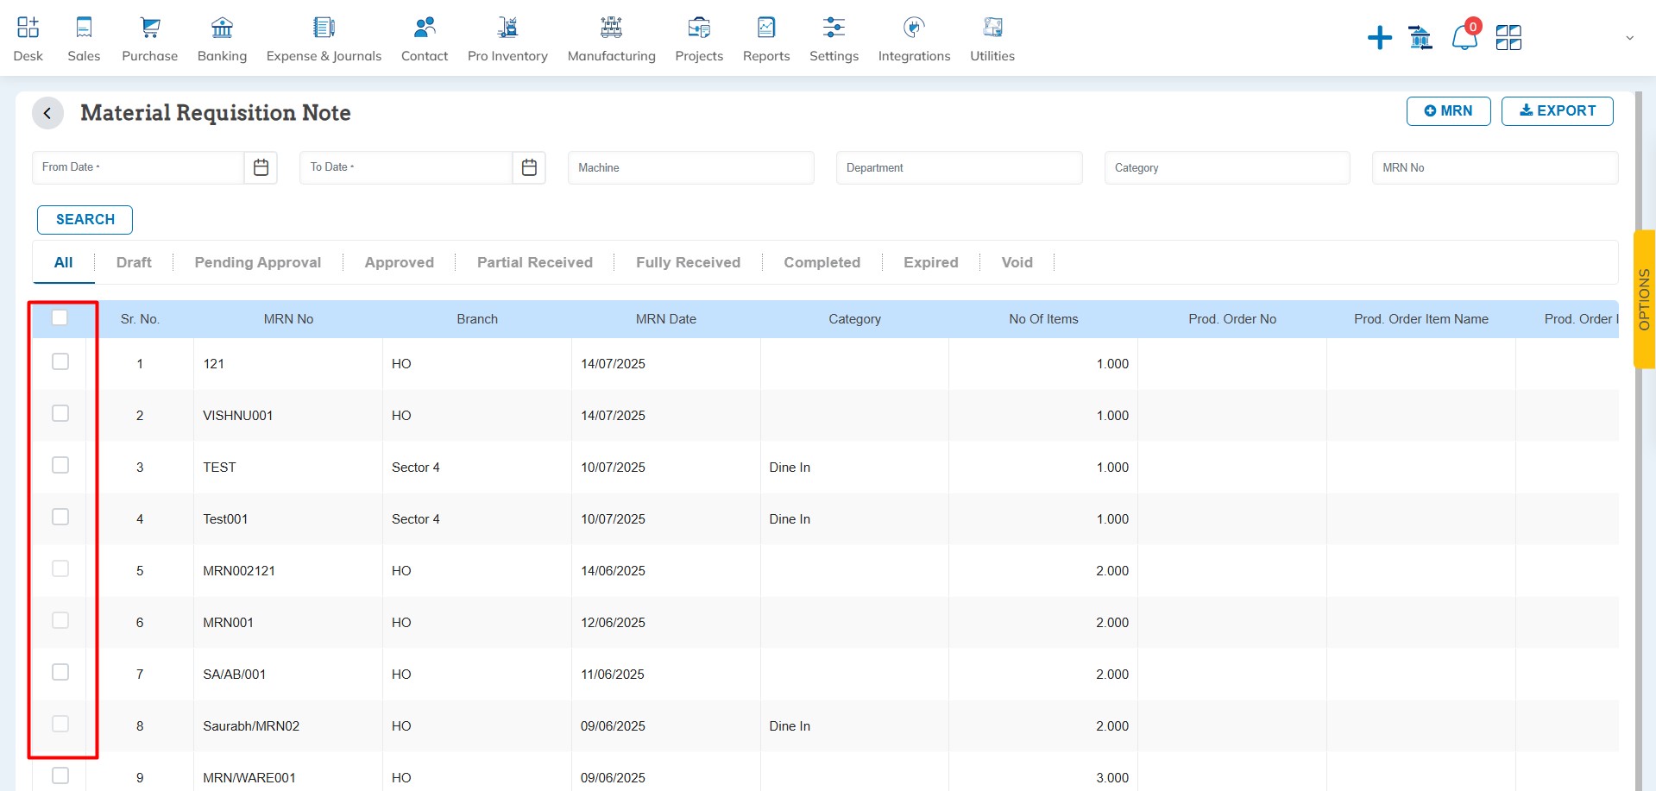1656x791 pixels.
Task: Click the EXPORT button
Action: (x=1557, y=111)
